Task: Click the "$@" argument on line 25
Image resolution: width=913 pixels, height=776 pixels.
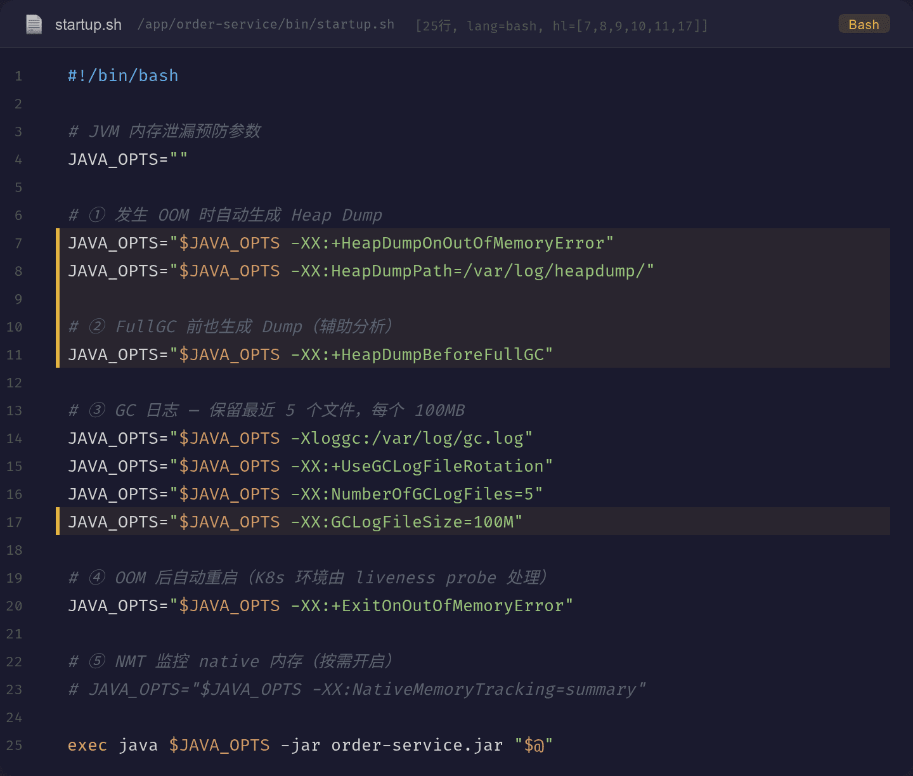Action: (x=534, y=745)
